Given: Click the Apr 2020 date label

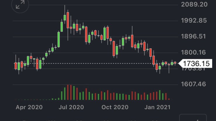Looking at the screenshot, I should 29,107.
